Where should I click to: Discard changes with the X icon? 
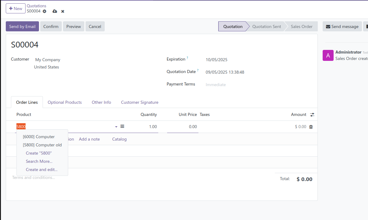pyautogui.click(x=63, y=11)
